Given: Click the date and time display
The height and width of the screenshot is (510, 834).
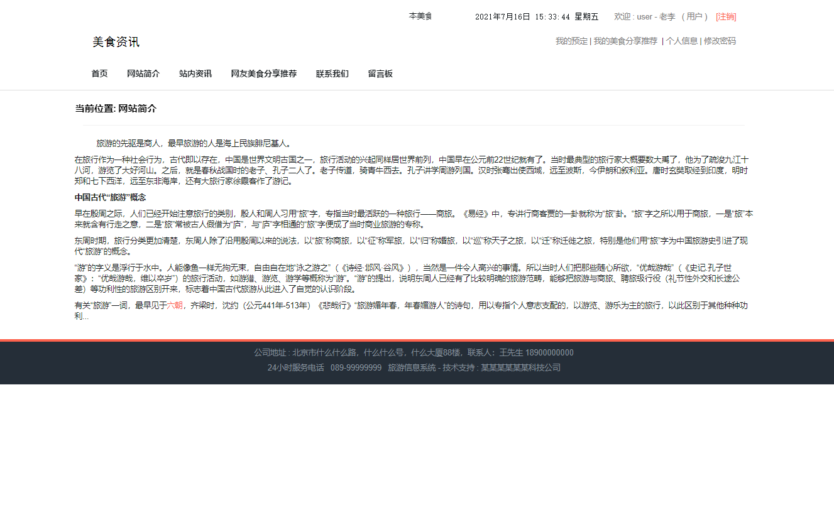Looking at the screenshot, I should click(x=537, y=16).
